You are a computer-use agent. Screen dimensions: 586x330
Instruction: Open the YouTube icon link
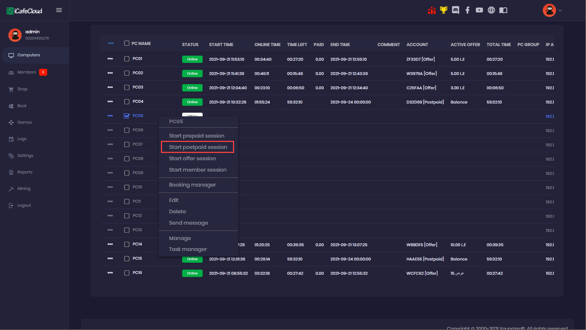click(x=479, y=10)
